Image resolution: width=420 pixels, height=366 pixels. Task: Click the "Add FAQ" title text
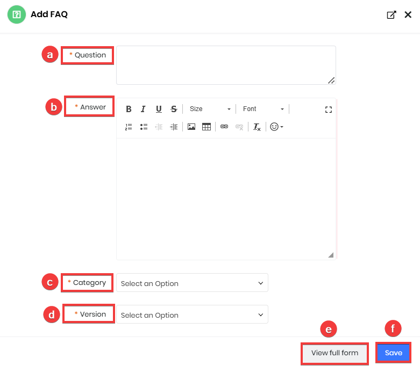click(49, 14)
